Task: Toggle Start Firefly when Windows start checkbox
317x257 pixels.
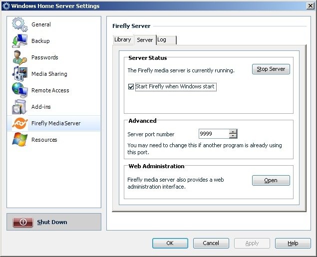Action: click(x=131, y=87)
